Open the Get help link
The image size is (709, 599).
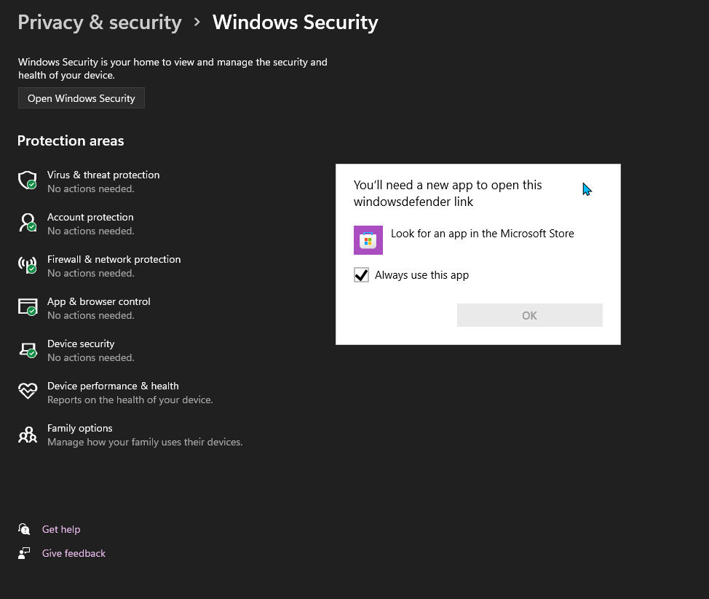(61, 529)
